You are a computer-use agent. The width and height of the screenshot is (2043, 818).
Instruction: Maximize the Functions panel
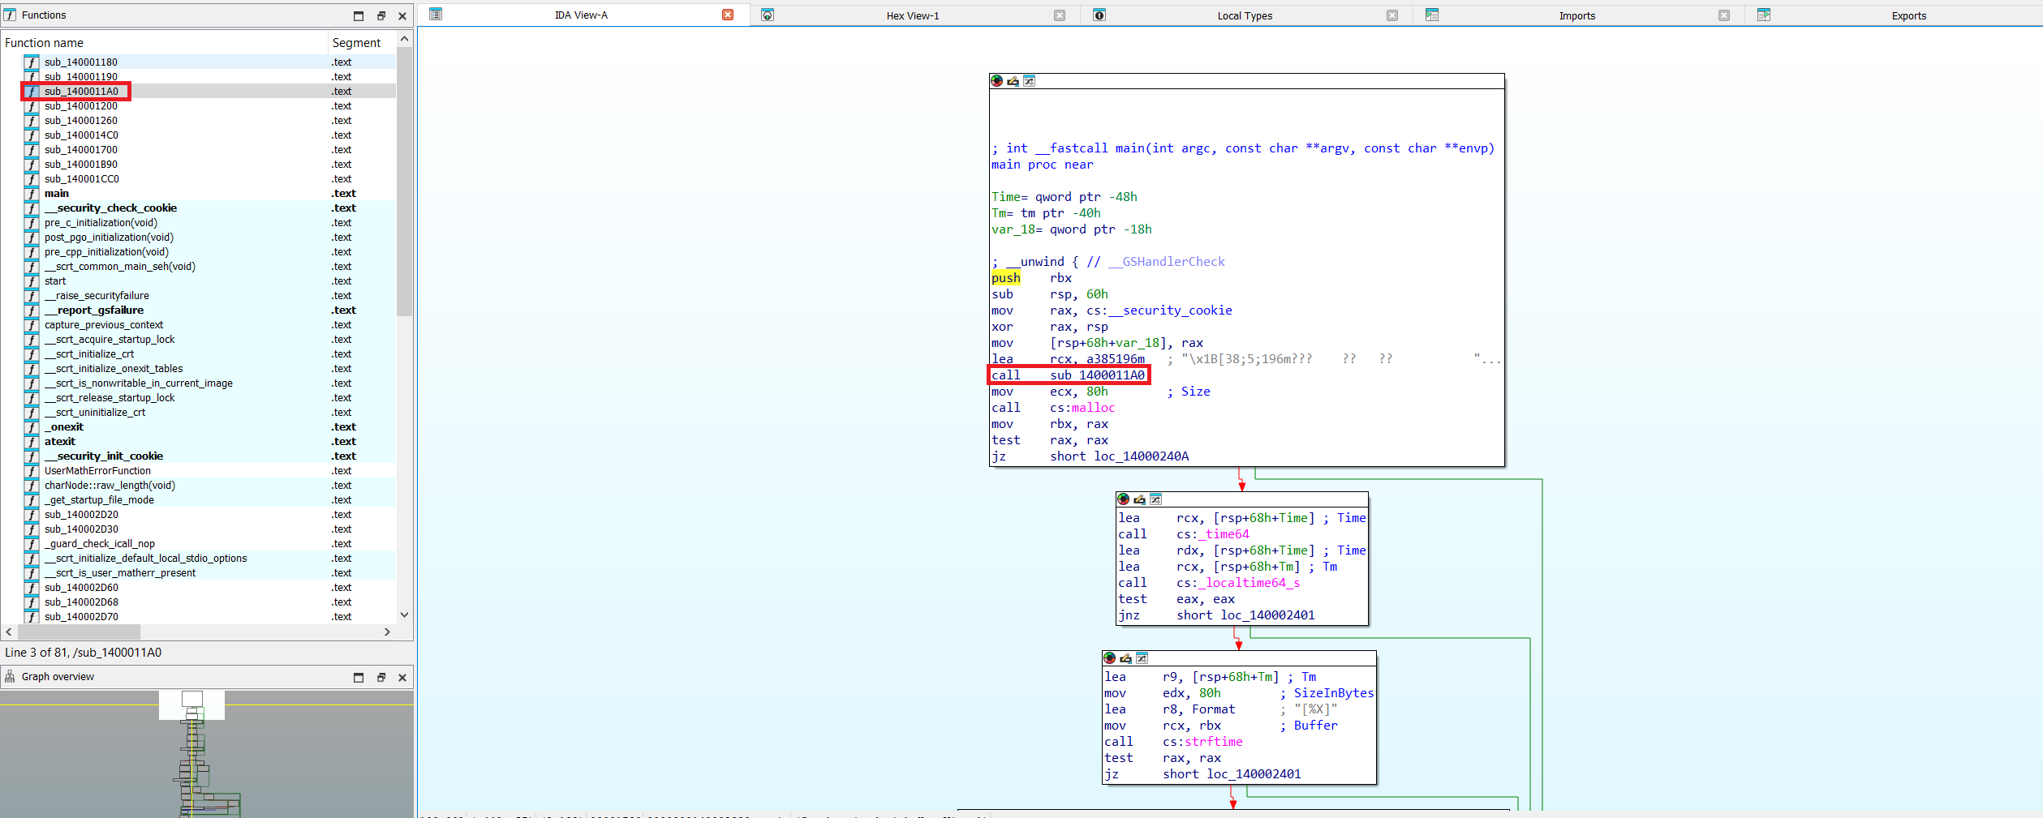359,15
